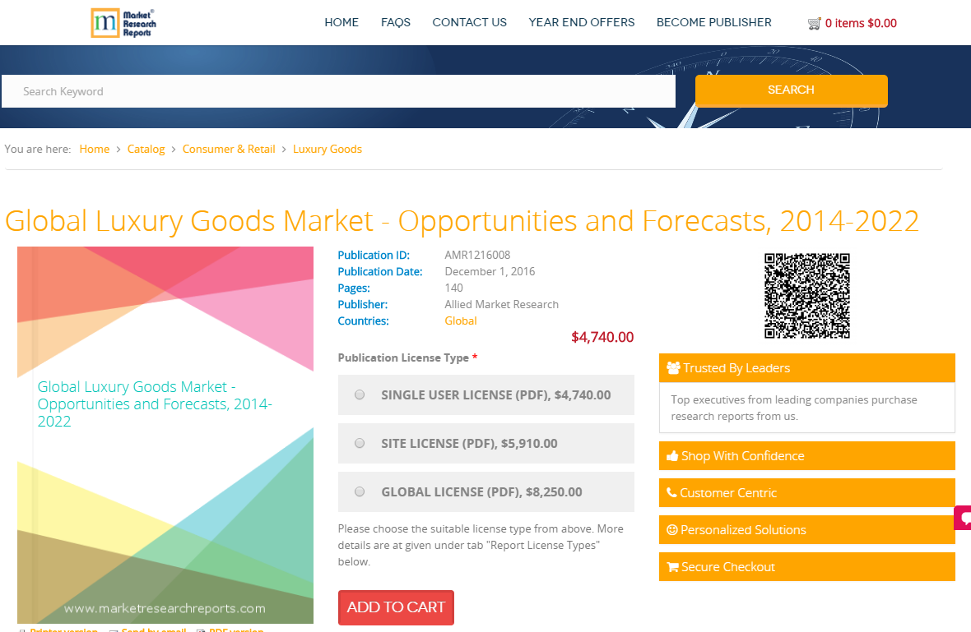971x632 pixels.
Task: Click the ADD TO CART button
Action: click(x=396, y=607)
